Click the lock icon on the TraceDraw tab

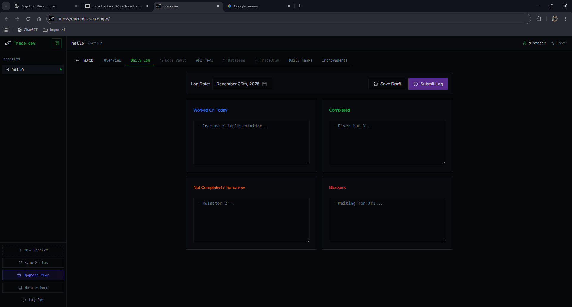pyautogui.click(x=257, y=60)
